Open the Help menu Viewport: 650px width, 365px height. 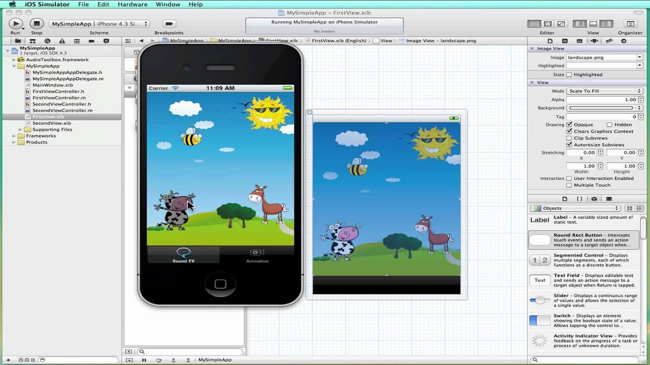pyautogui.click(x=196, y=4)
